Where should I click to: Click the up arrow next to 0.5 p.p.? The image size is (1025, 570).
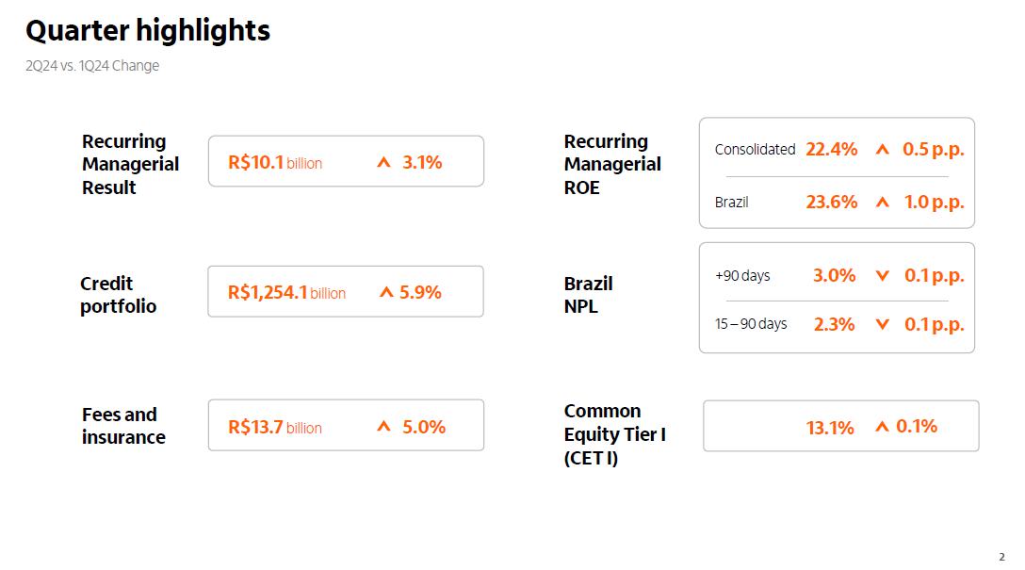click(882, 149)
